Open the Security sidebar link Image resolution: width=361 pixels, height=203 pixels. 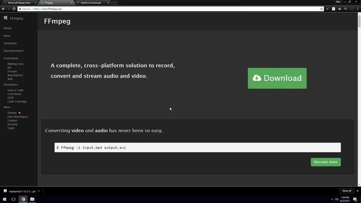coord(12,124)
